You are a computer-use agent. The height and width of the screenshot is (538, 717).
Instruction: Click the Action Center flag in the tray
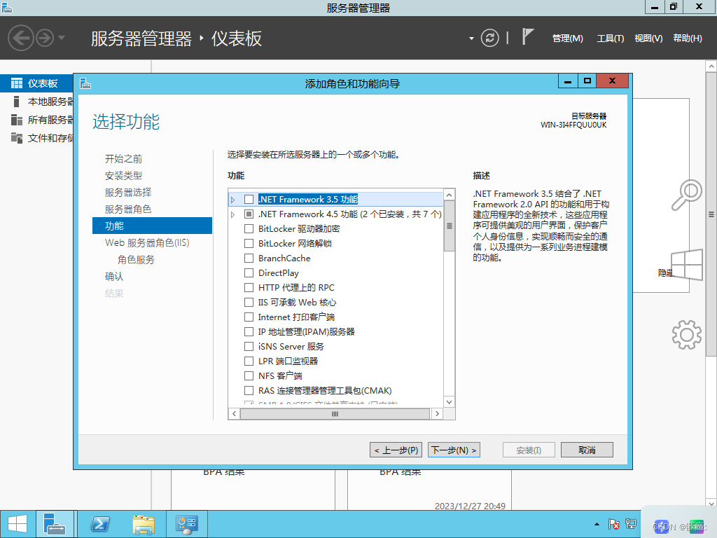tap(613, 524)
